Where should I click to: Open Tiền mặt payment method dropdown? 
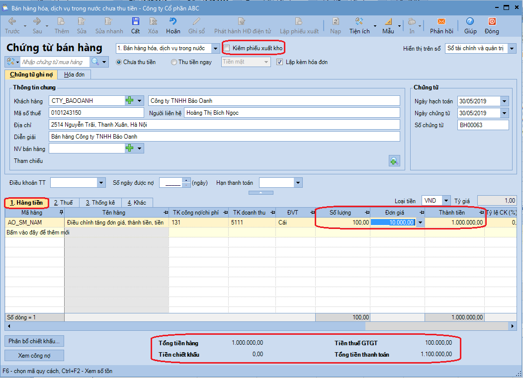(x=266, y=62)
